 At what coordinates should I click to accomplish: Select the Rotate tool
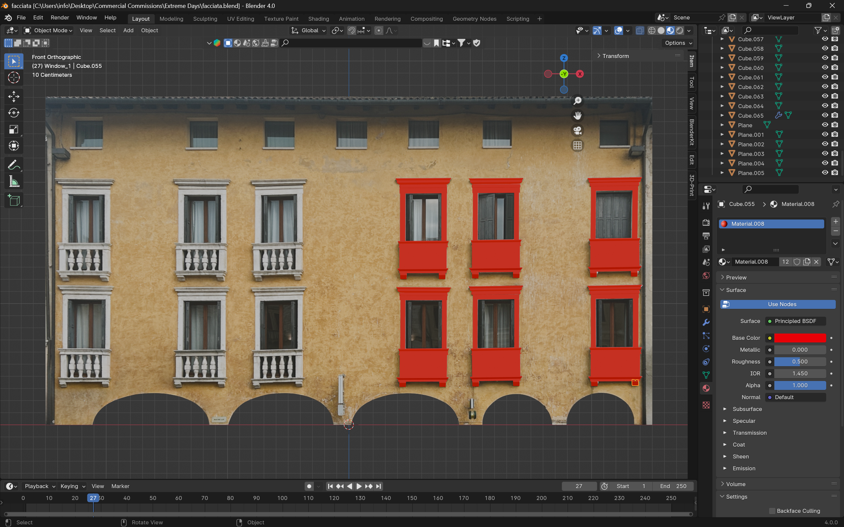pos(14,113)
